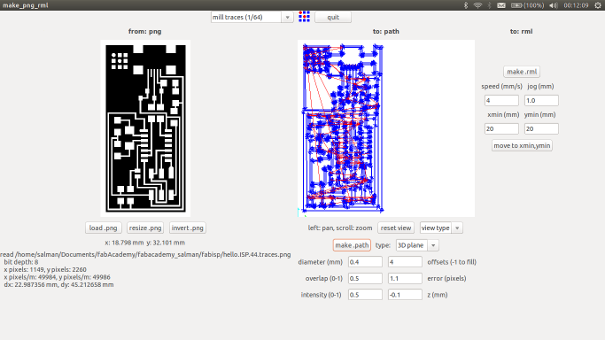The width and height of the screenshot is (605, 340).
Task: Click the 3D plane dropdown arrow
Action: (x=433, y=245)
